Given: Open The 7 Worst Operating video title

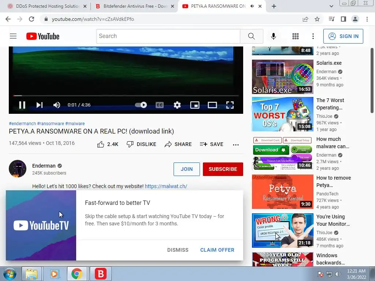Looking at the screenshot, I should [x=330, y=104].
